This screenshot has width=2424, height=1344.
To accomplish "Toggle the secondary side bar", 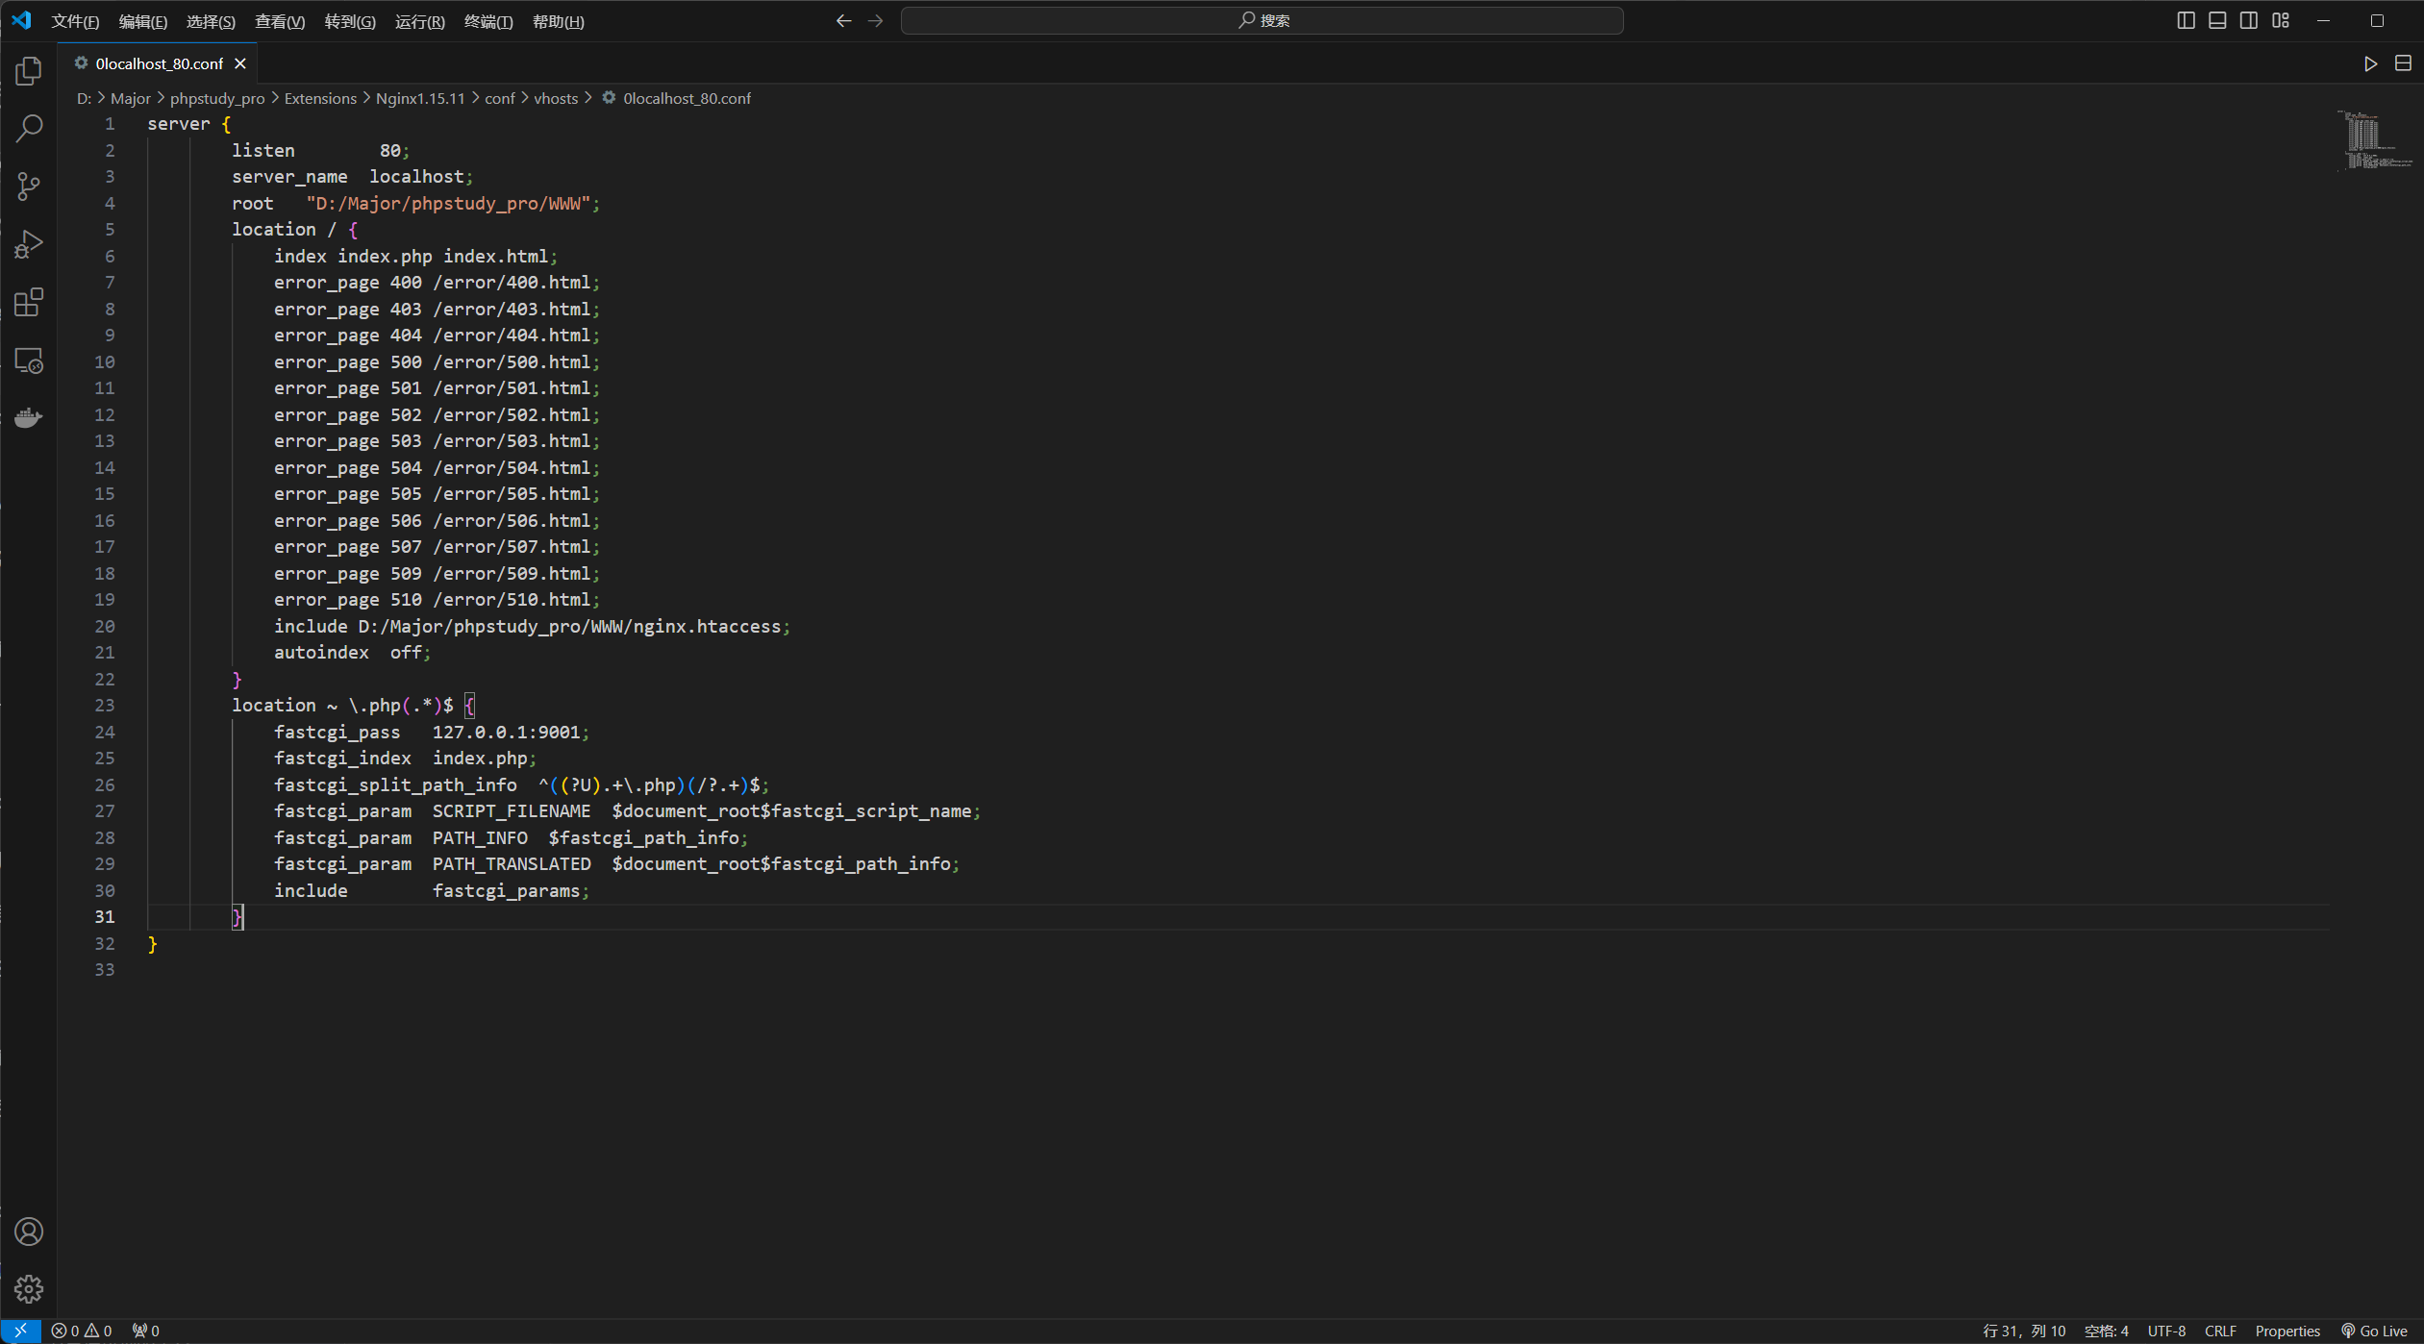I will coord(2249,20).
